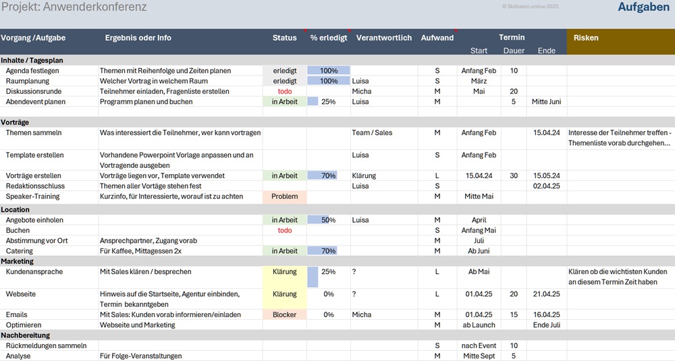Click the 'ab Launch' start cell
The width and height of the screenshot is (675, 361).
click(x=479, y=325)
